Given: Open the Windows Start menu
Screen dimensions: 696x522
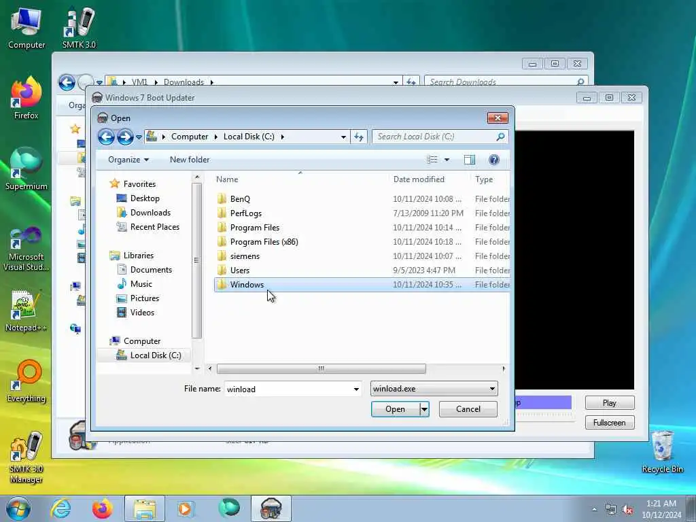Looking at the screenshot, I should tap(18, 508).
